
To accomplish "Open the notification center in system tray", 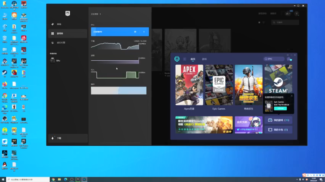I will coord(321,180).
